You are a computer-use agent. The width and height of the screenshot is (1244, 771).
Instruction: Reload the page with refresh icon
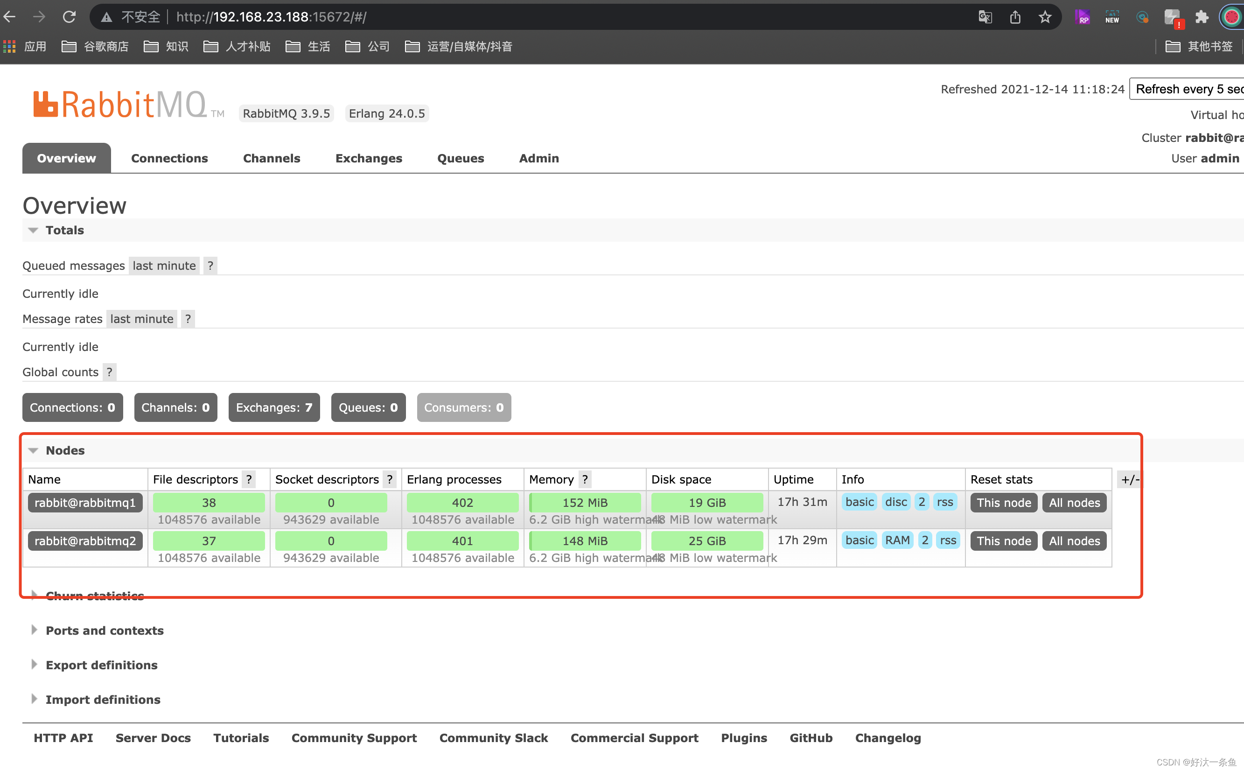(70, 17)
